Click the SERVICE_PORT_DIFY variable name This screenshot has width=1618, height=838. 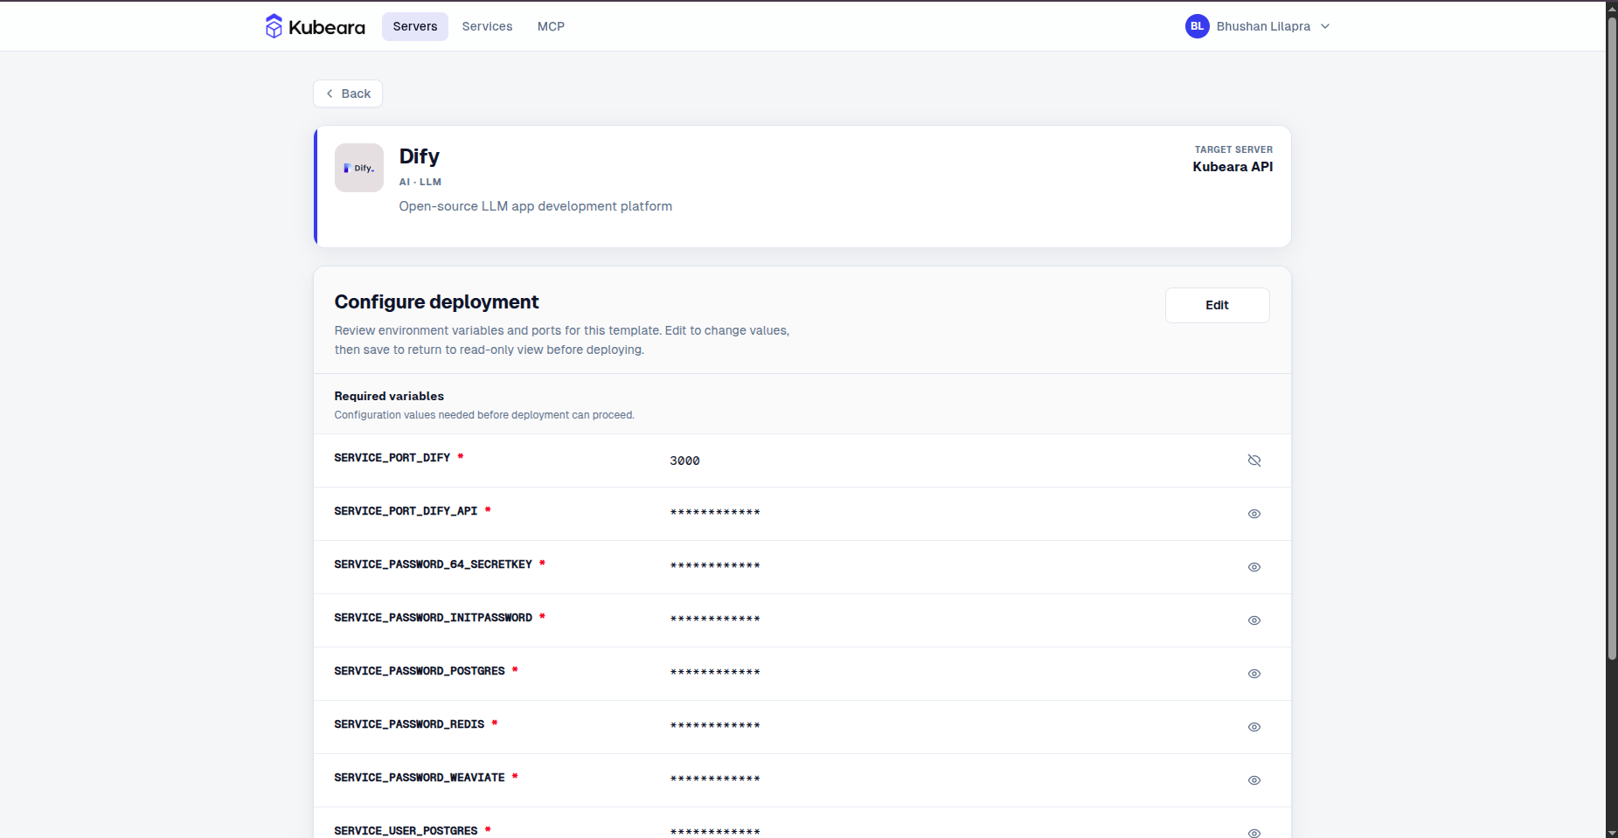point(392,458)
